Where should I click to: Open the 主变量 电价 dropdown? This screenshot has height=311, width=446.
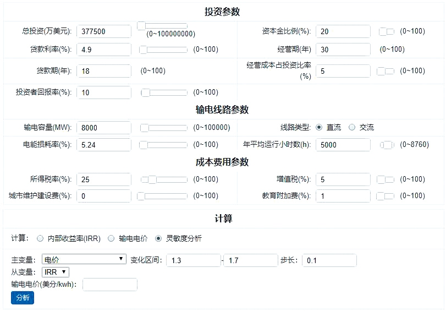click(x=84, y=259)
